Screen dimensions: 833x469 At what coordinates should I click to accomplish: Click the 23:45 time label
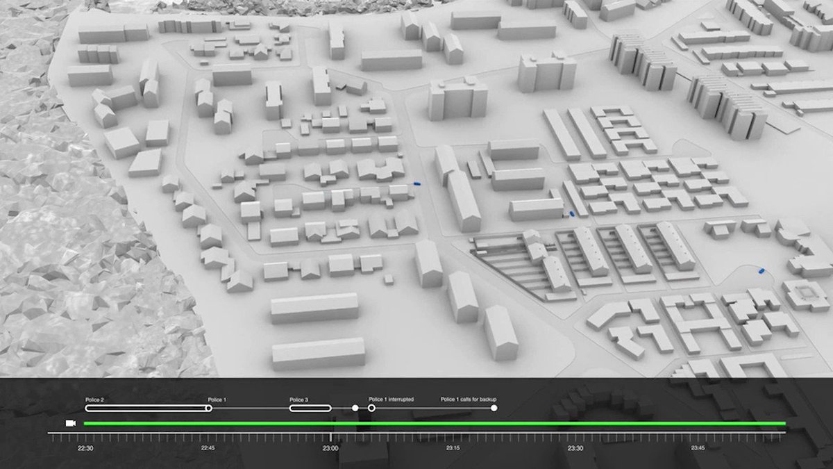pyautogui.click(x=698, y=448)
